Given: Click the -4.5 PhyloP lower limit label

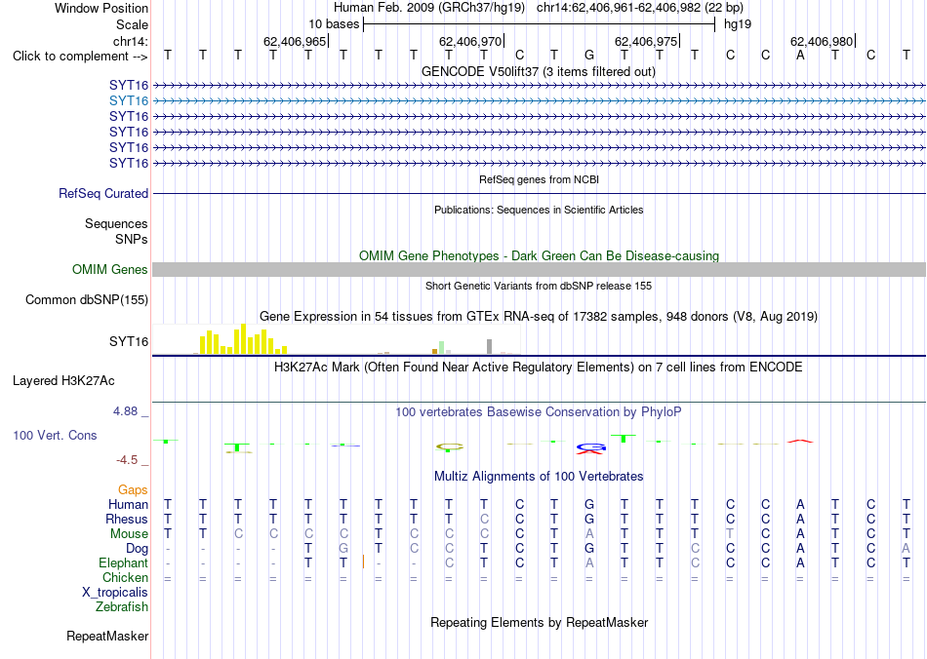Looking at the screenshot, I should click(x=127, y=460).
